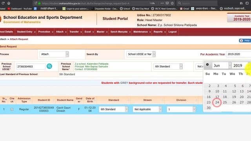Select June 11 in the calendar
Image resolution: width=251 pixels, height=141 pixels.
(x=225, y=91)
